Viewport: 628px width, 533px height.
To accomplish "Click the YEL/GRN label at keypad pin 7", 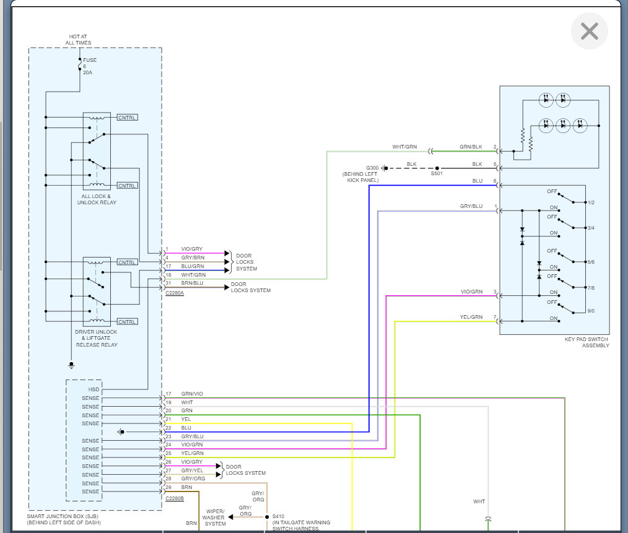I will point(471,317).
